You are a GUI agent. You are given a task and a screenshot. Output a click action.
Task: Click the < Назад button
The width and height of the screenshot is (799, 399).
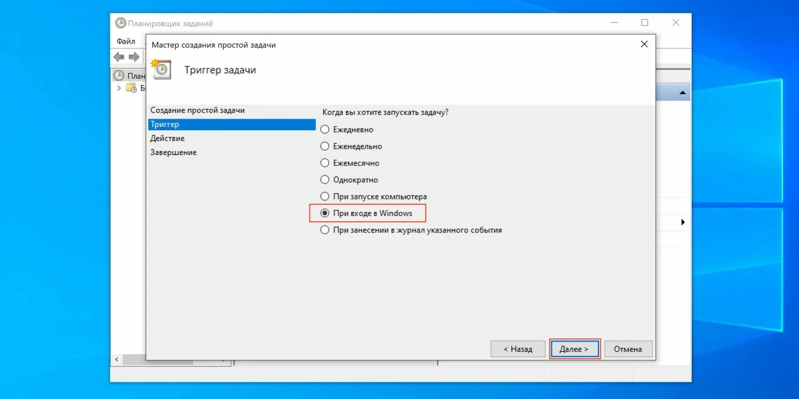(518, 349)
